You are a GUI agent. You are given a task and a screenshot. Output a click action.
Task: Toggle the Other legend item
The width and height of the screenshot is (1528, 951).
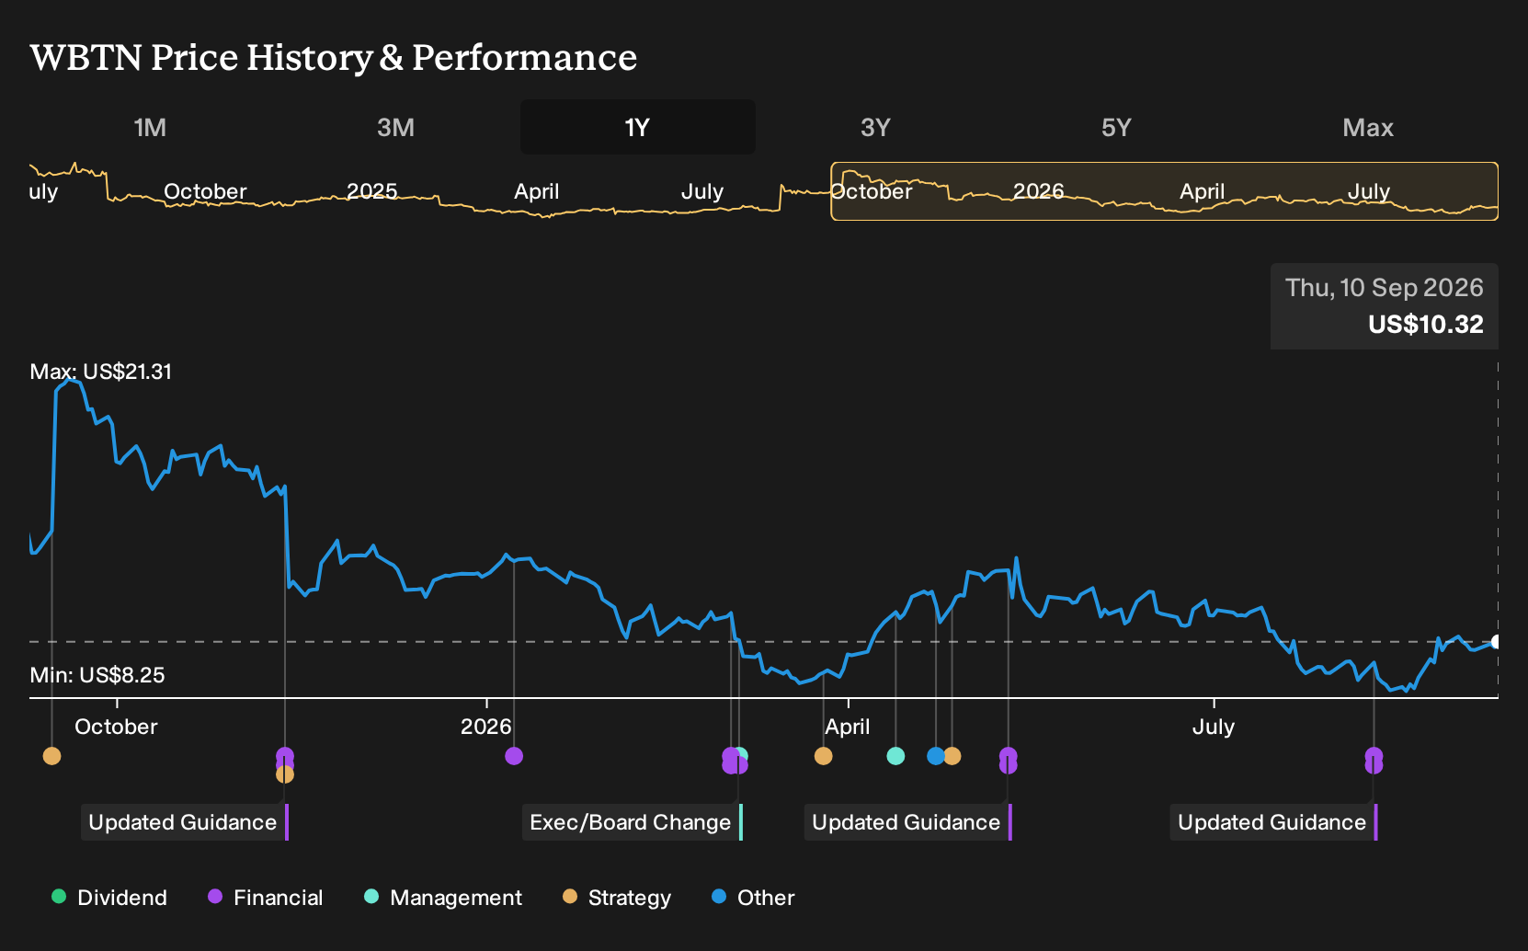point(753,898)
